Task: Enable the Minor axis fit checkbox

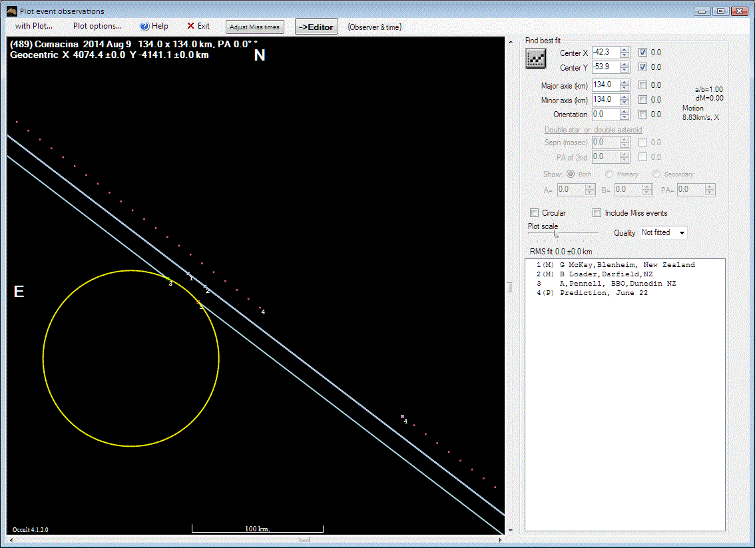Action: (x=642, y=100)
